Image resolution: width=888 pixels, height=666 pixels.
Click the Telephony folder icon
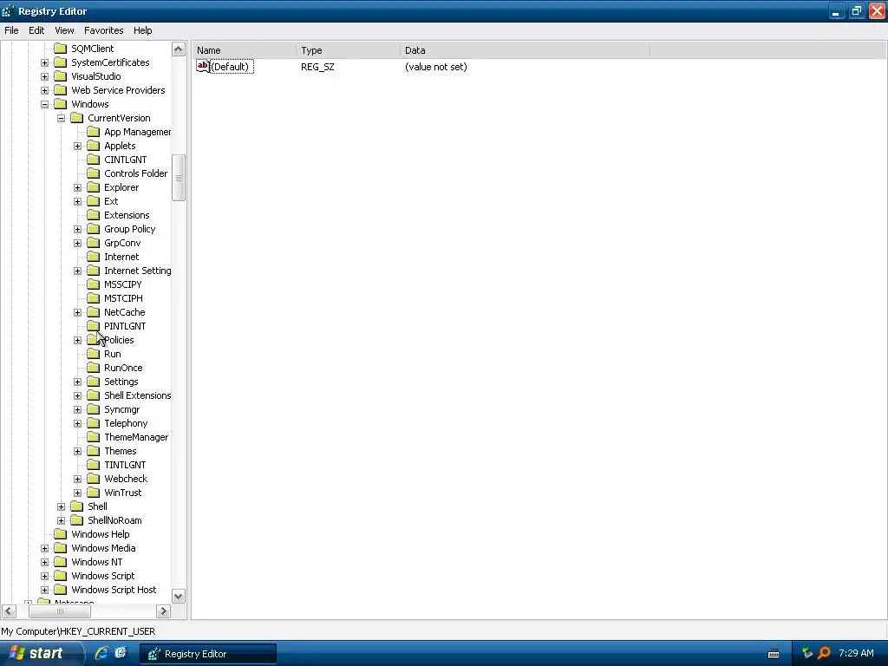pos(94,423)
